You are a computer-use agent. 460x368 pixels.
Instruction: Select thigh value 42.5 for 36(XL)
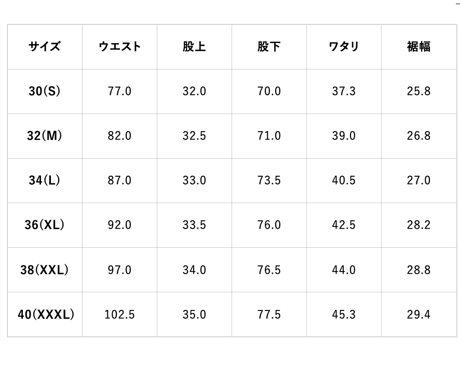(344, 225)
